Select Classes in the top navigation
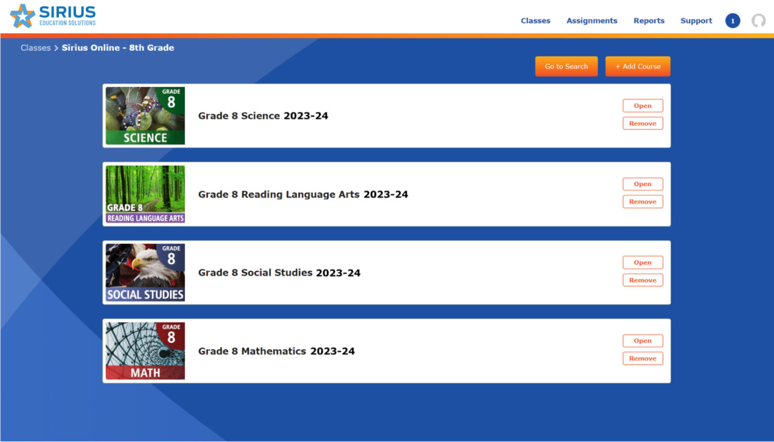Image resolution: width=774 pixels, height=442 pixels. pyautogui.click(x=536, y=21)
